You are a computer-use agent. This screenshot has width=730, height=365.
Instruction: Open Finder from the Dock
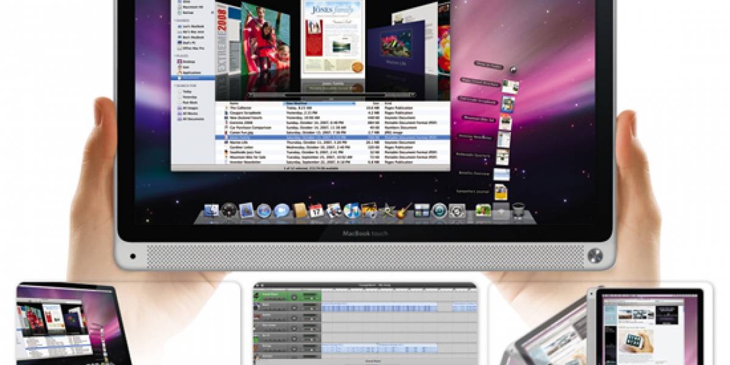click(x=212, y=210)
